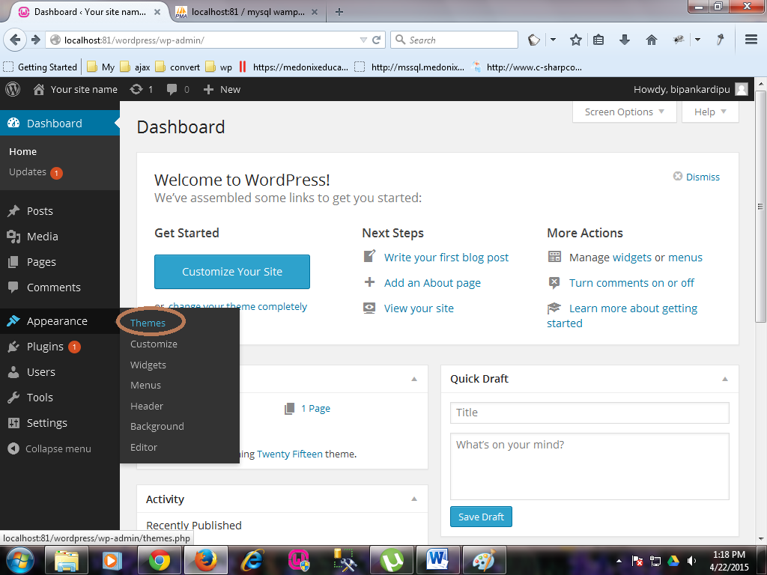Click Add an About page link
The image size is (767, 575).
(432, 283)
